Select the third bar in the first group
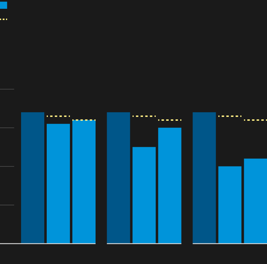Viewport: 267px width, 264px height. click(x=84, y=182)
